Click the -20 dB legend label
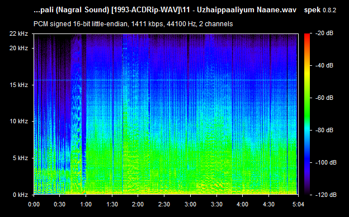Viewport: 349px width, 217px height. [324, 33]
